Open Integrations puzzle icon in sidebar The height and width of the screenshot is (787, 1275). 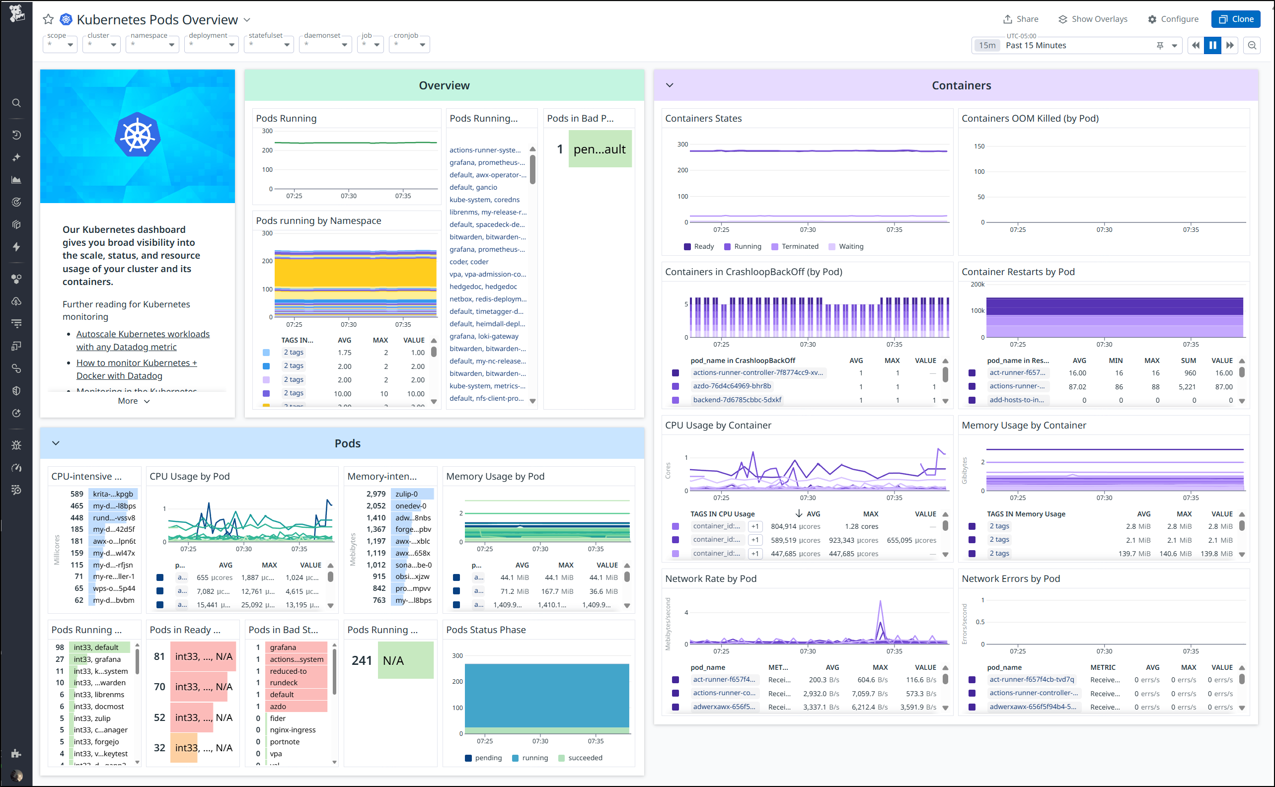pos(17,753)
